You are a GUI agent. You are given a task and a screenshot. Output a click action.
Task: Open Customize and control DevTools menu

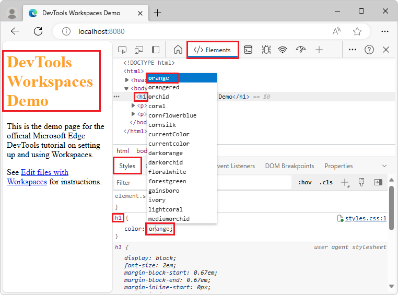(353, 50)
